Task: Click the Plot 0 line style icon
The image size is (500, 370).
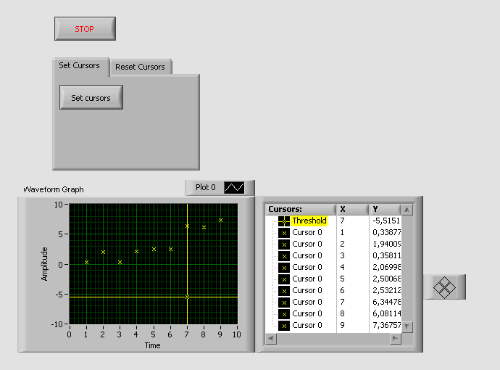Action: click(x=234, y=188)
